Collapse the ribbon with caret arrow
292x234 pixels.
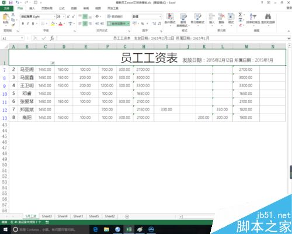click(x=288, y=31)
